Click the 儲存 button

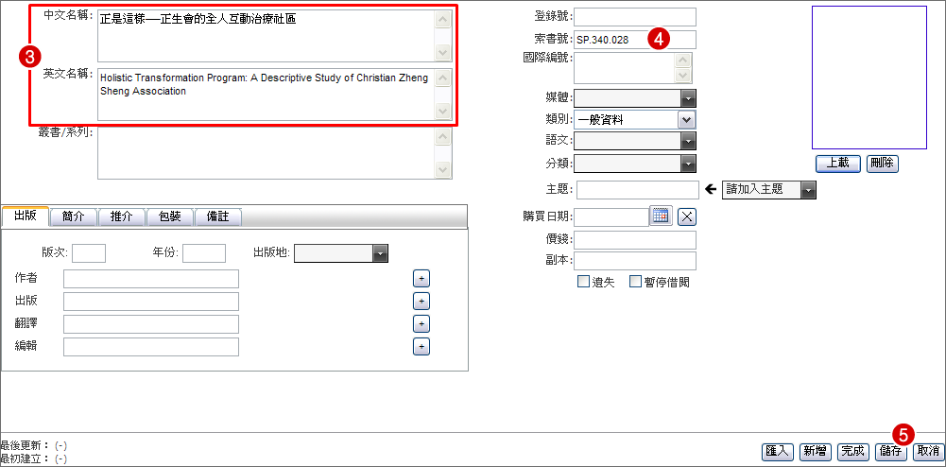[891, 451]
